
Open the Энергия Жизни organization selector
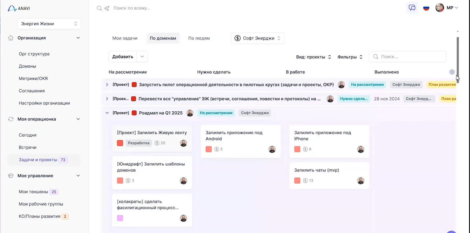49,24
